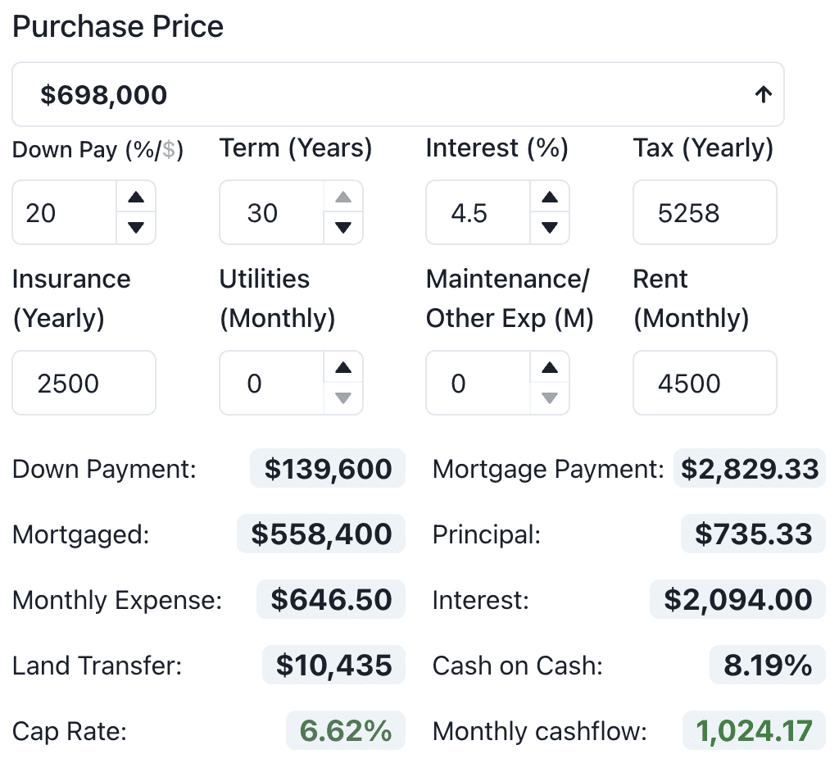Click the Purchase Price input field
This screenshot has height=777, width=839.
377,95
